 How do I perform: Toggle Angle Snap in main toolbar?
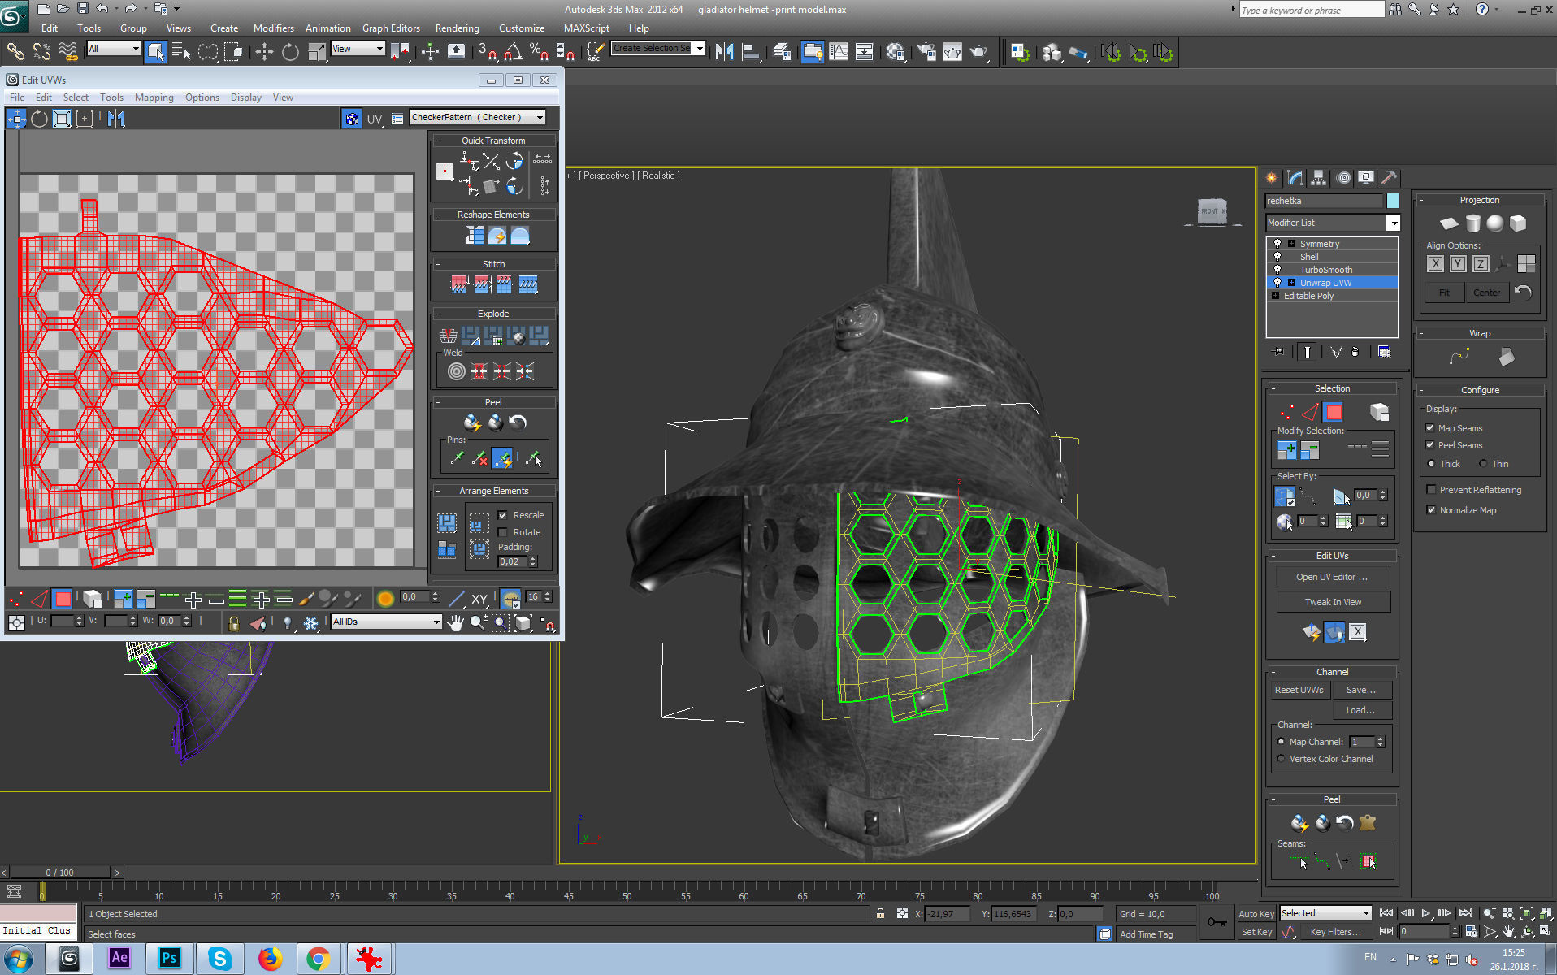pyautogui.click(x=513, y=52)
